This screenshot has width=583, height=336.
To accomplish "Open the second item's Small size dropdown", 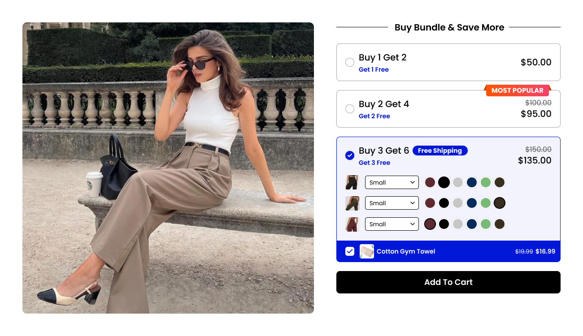I will pyautogui.click(x=392, y=203).
